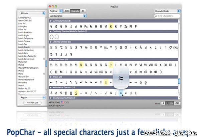Pick the Numero № sign
The width and height of the screenshot is (197, 137).
pos(86,48)
